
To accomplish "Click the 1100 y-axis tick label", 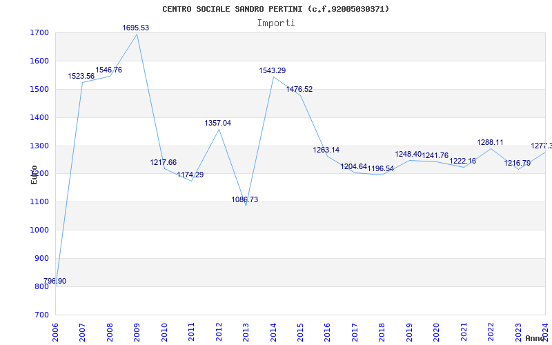I will point(39,202).
